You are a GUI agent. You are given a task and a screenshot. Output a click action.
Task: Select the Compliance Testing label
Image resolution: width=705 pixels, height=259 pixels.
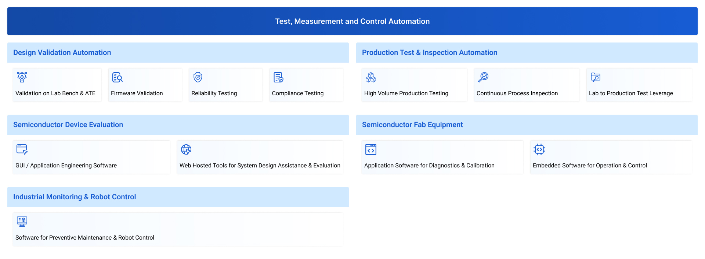click(x=298, y=93)
